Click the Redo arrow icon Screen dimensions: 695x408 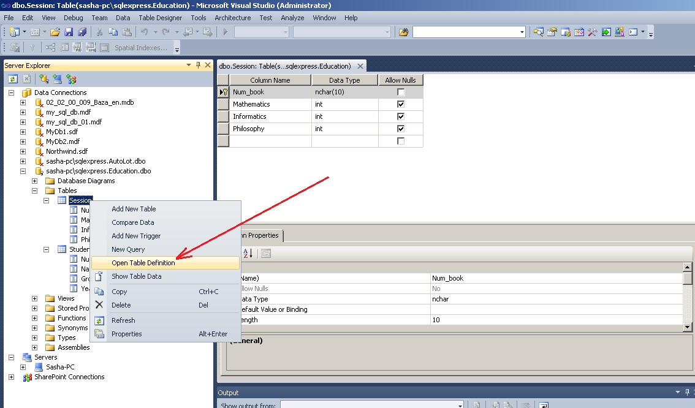tap(165, 32)
